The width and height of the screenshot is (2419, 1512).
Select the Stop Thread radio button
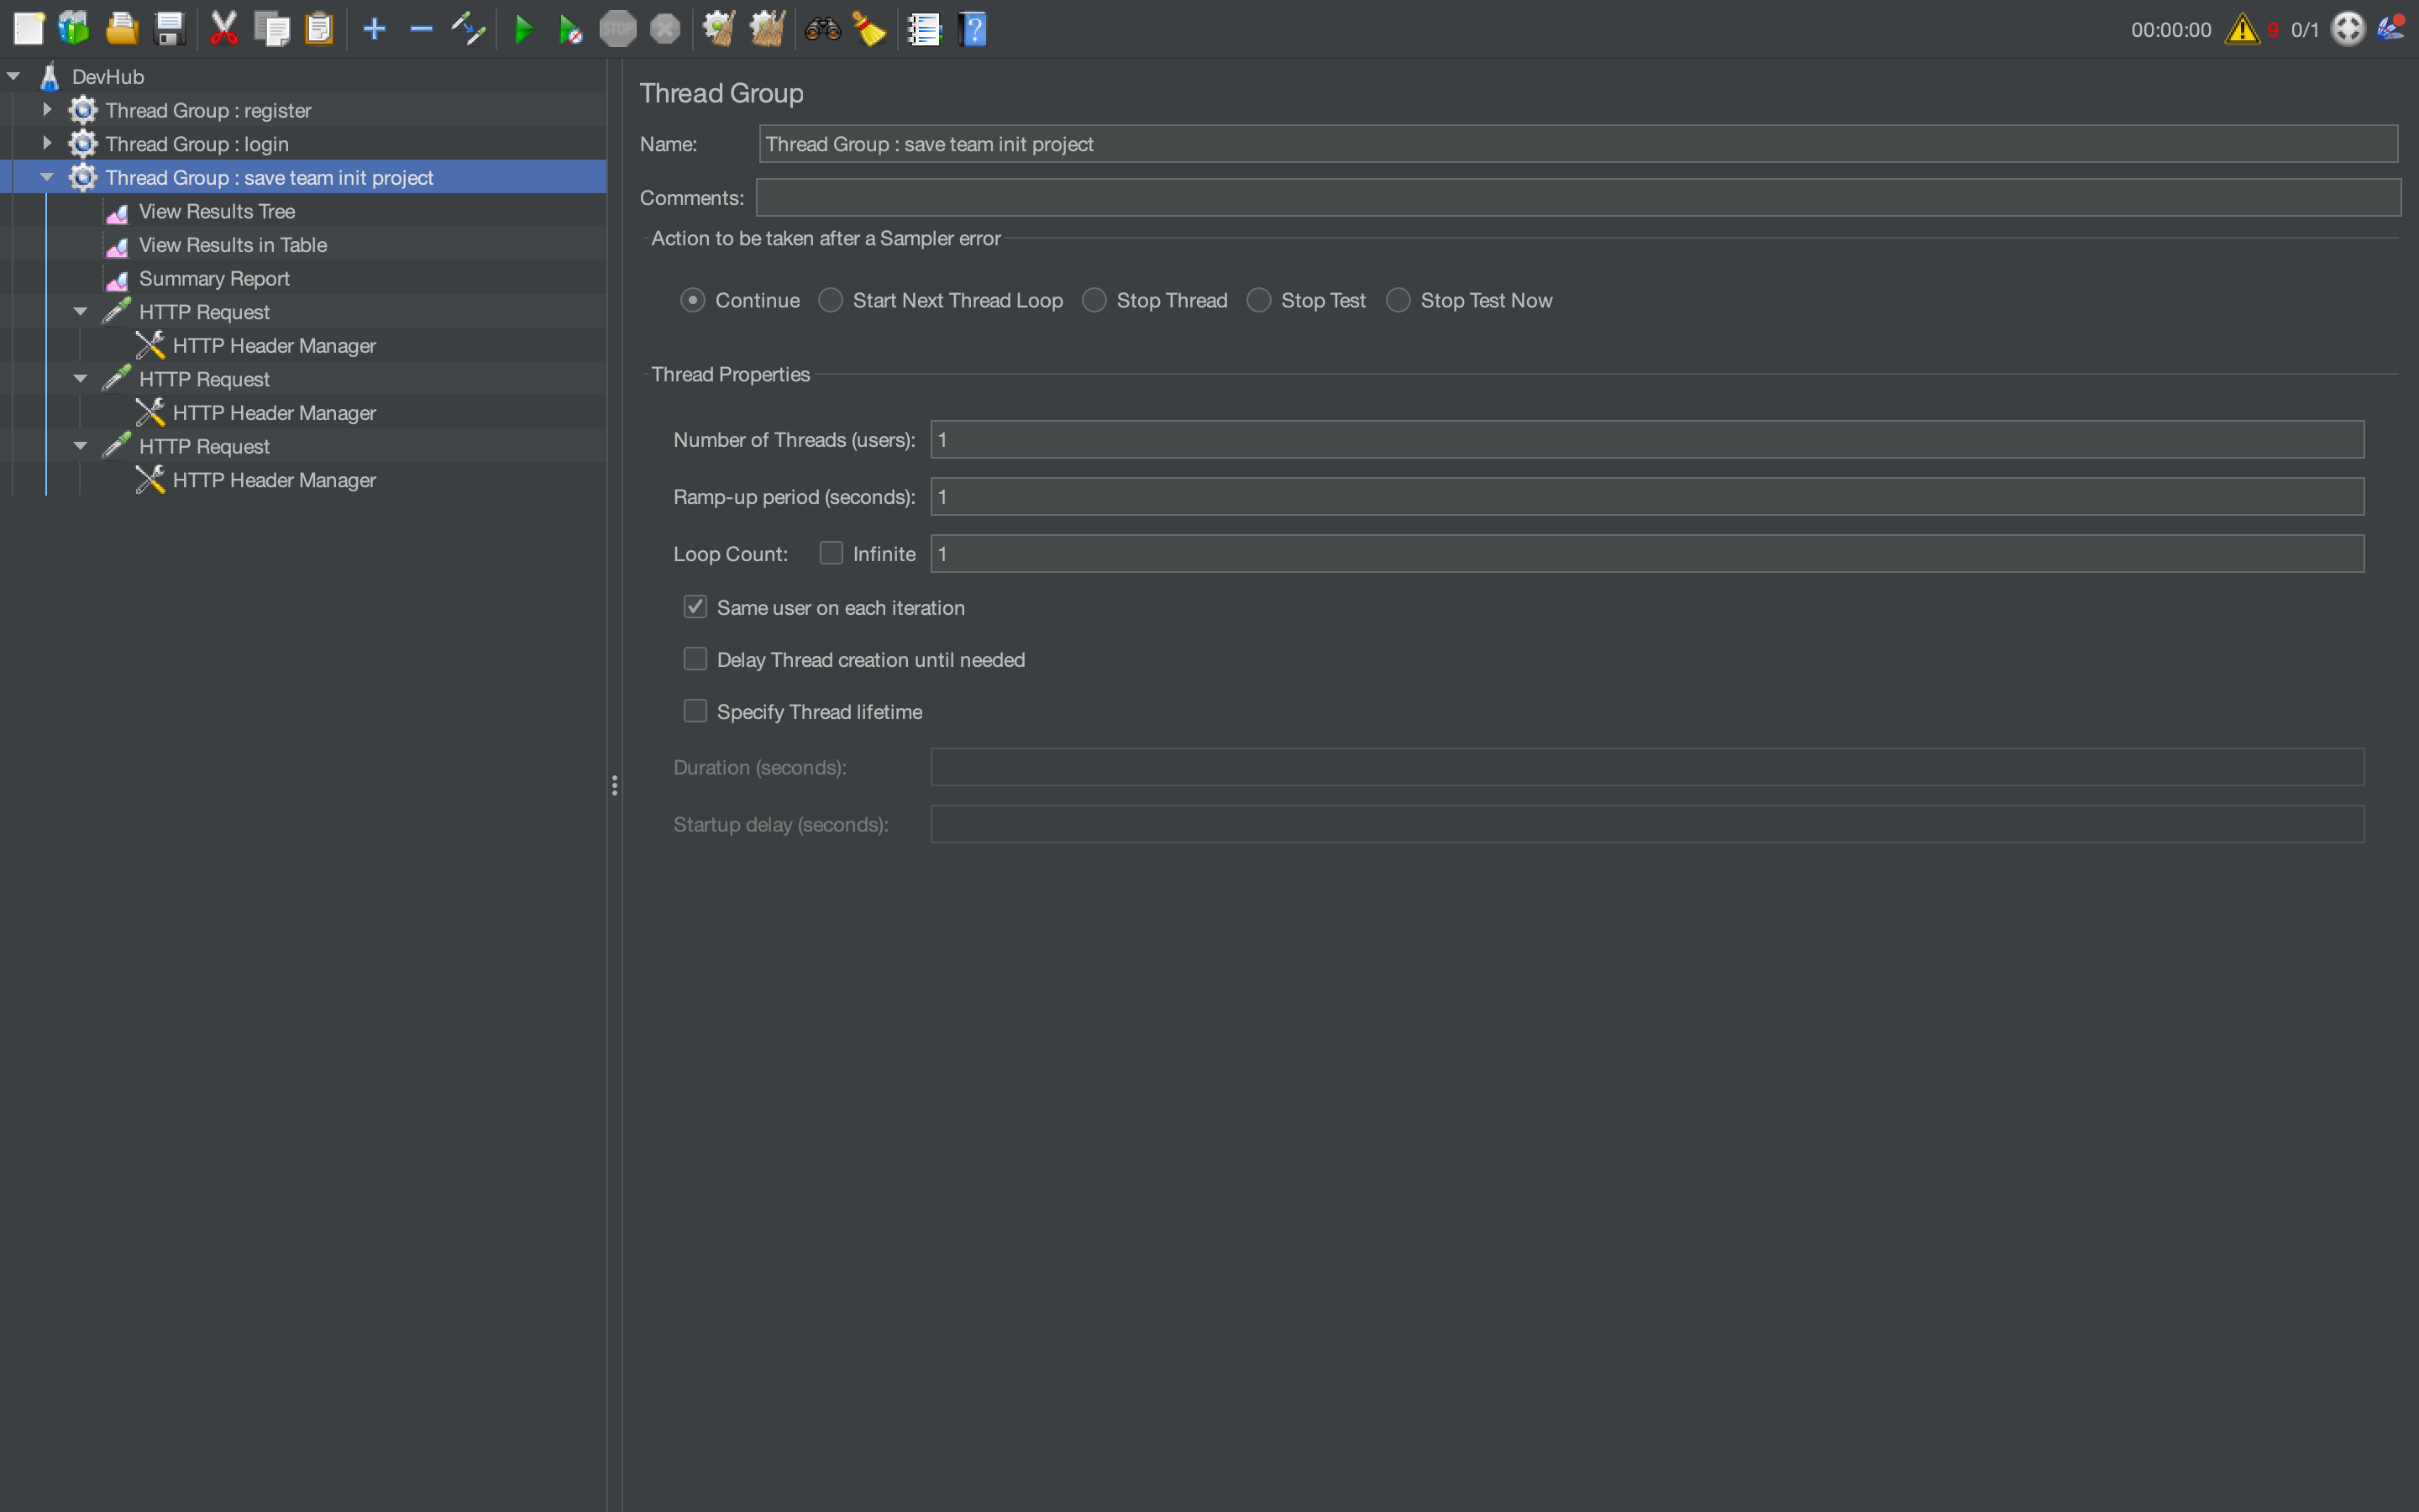1094,300
